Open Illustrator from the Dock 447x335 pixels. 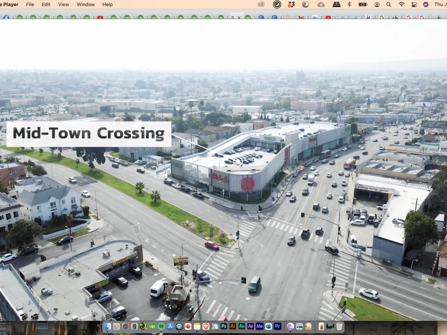pyautogui.click(x=232, y=326)
